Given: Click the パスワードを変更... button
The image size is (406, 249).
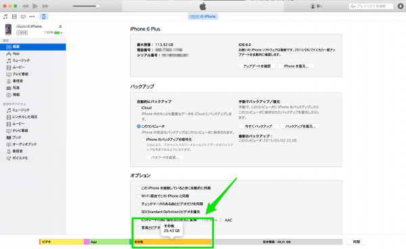Looking at the screenshot, I should click(165, 158).
